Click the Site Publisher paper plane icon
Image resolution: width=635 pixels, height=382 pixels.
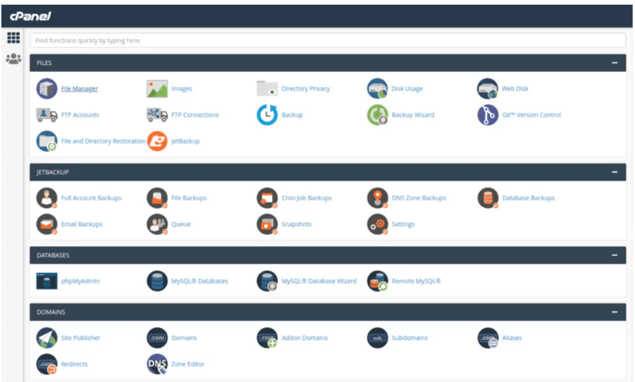(x=47, y=338)
